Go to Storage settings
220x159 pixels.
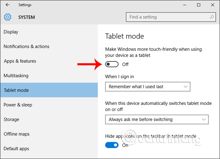[x=49, y=120]
